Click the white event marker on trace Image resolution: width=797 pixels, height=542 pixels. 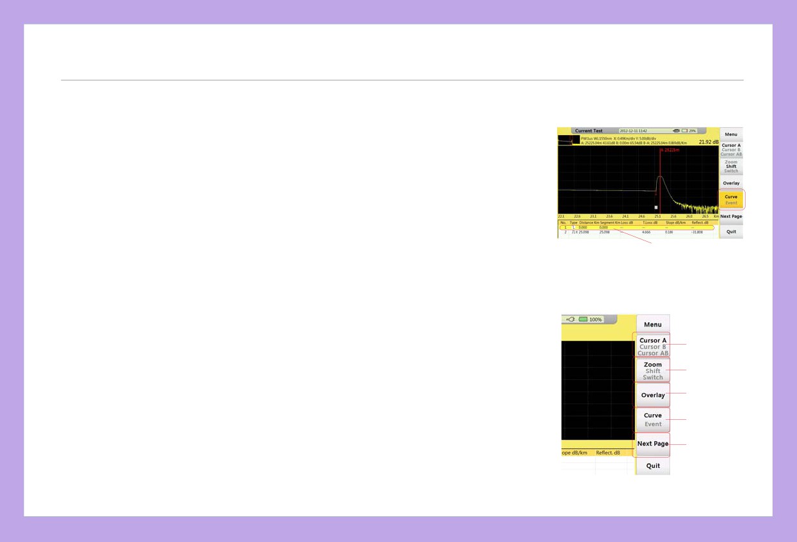[655, 208]
